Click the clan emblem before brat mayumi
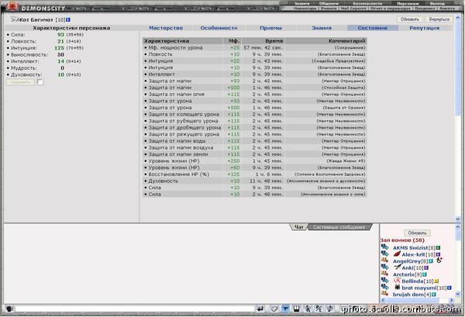The width and height of the screenshot is (465, 317). pos(398,287)
